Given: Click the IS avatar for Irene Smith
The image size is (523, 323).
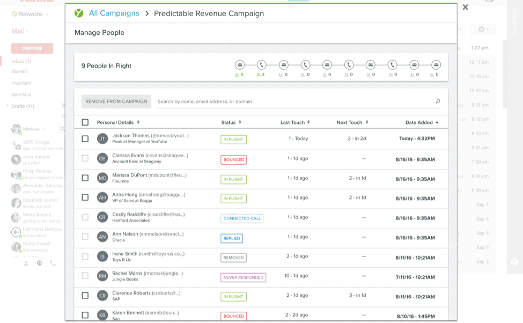Looking at the screenshot, I should pyautogui.click(x=102, y=256).
